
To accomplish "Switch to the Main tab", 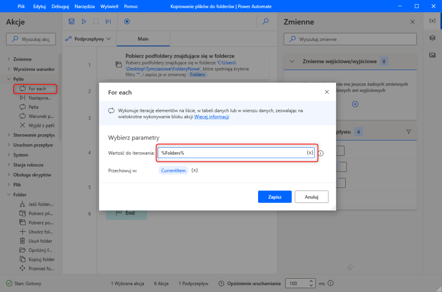I will [143, 39].
